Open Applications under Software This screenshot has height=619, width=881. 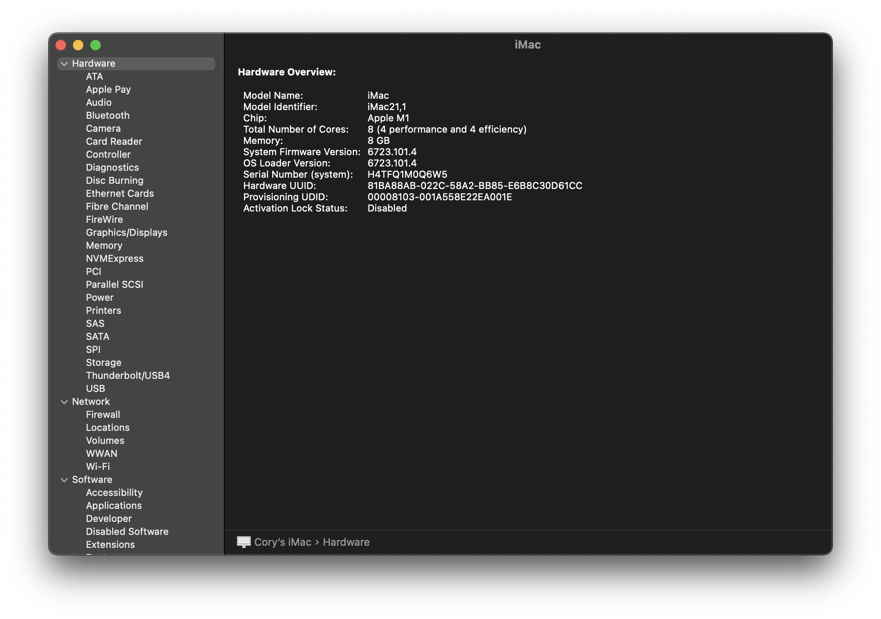tap(114, 505)
